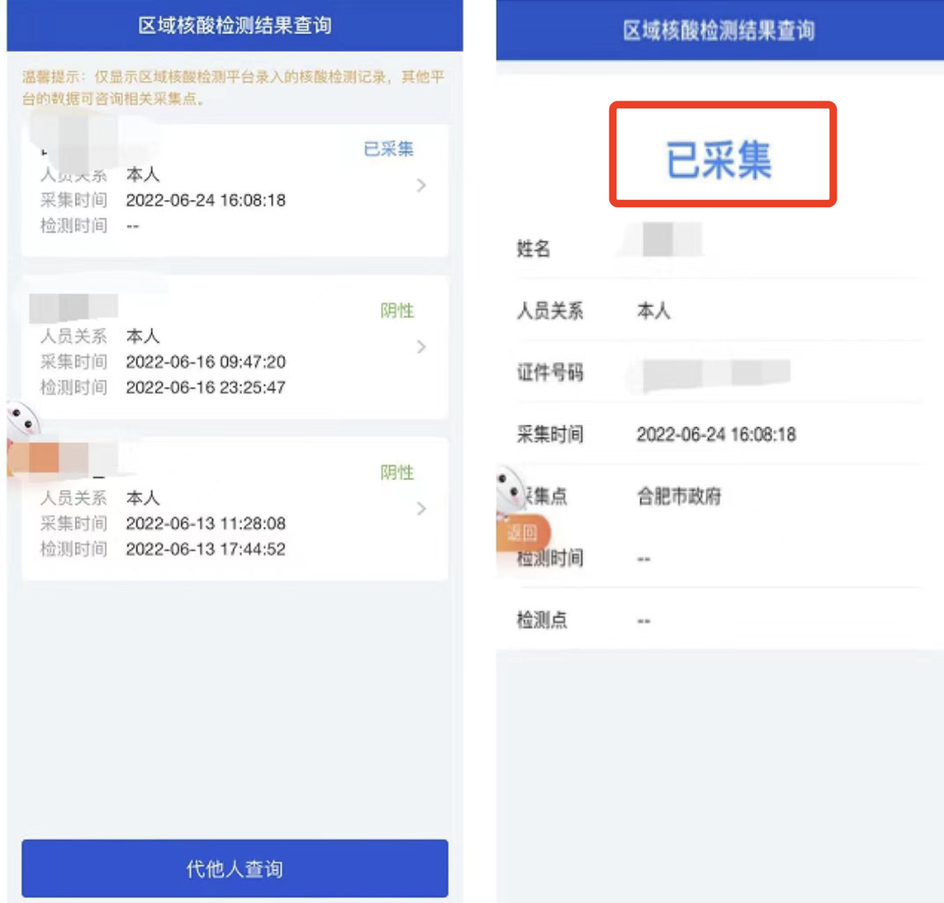Image resolution: width=944 pixels, height=903 pixels.
Task: Expand the 2022-06-13 record chevron arrow
Action: 422,509
